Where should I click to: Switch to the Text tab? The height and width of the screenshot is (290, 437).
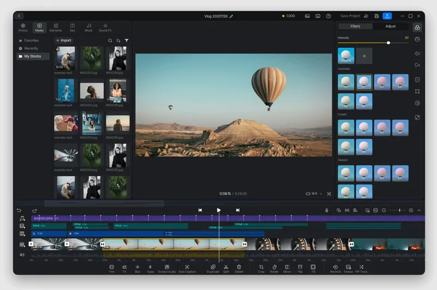72,27
